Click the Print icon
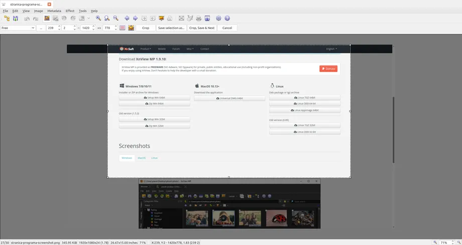Image resolution: width=462 pixels, height=245 pixels. 198,18
